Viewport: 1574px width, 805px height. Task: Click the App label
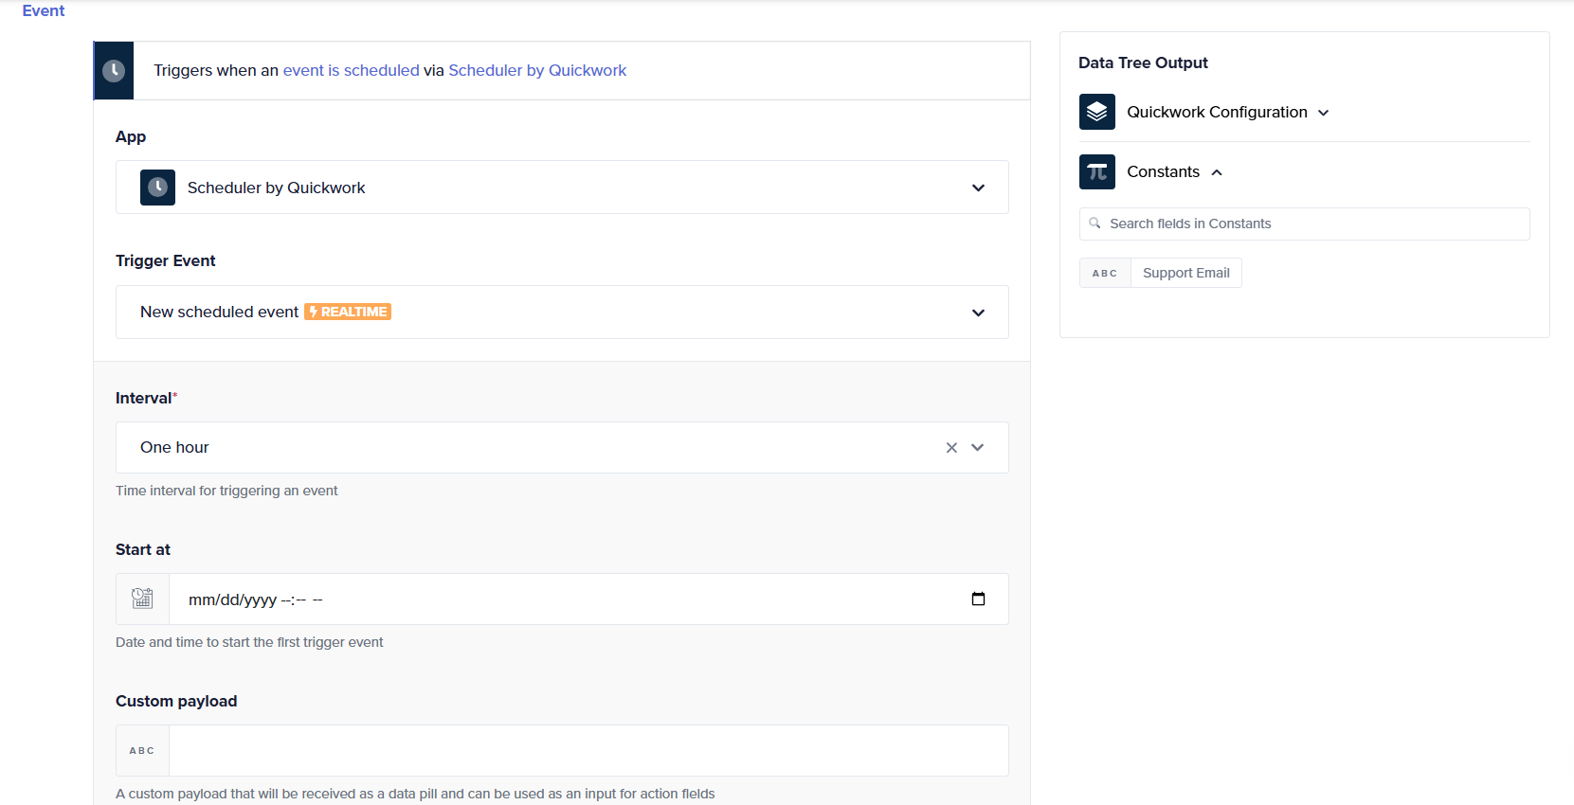[131, 136]
